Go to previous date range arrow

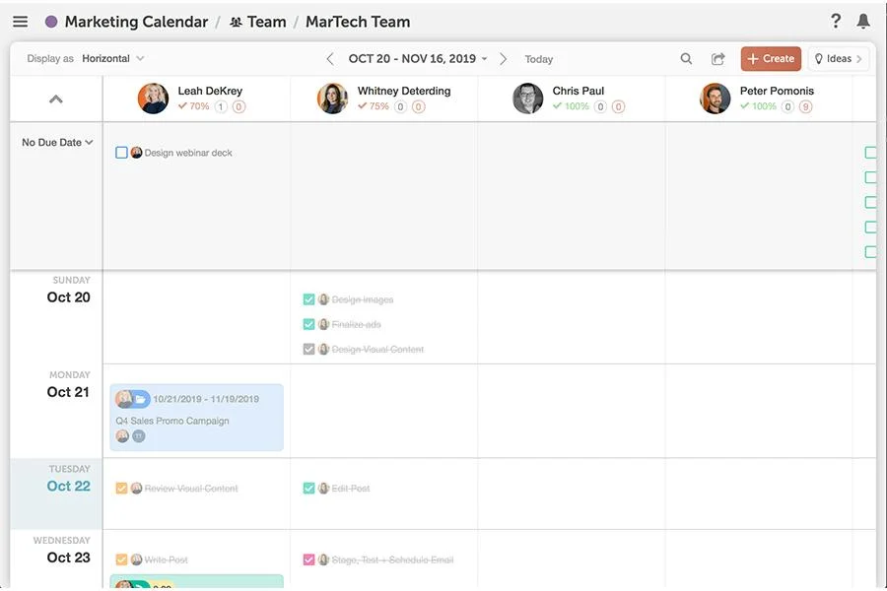point(330,59)
